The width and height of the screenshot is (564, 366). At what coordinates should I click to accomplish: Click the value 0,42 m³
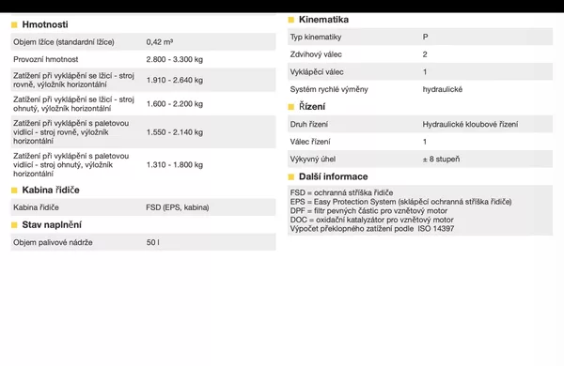[160, 42]
